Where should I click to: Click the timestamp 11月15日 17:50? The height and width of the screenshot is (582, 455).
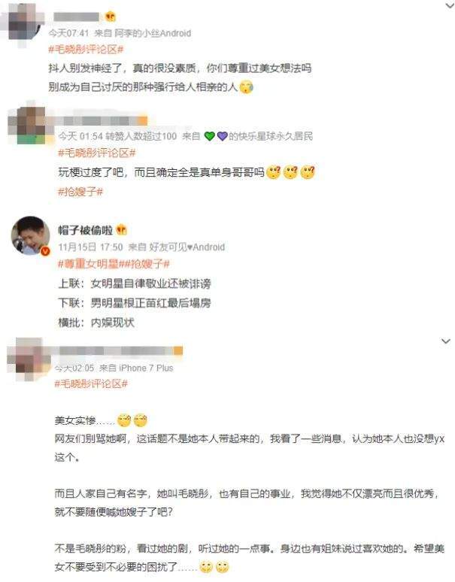pyautogui.click(x=90, y=247)
